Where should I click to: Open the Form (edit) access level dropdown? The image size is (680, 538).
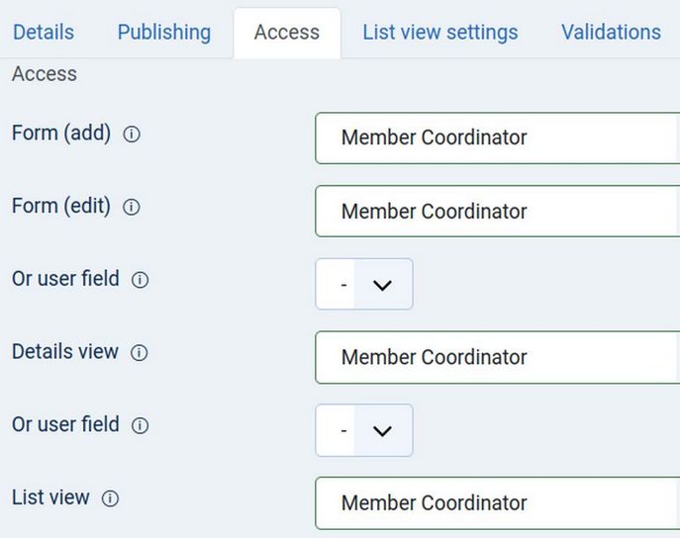pos(497,211)
